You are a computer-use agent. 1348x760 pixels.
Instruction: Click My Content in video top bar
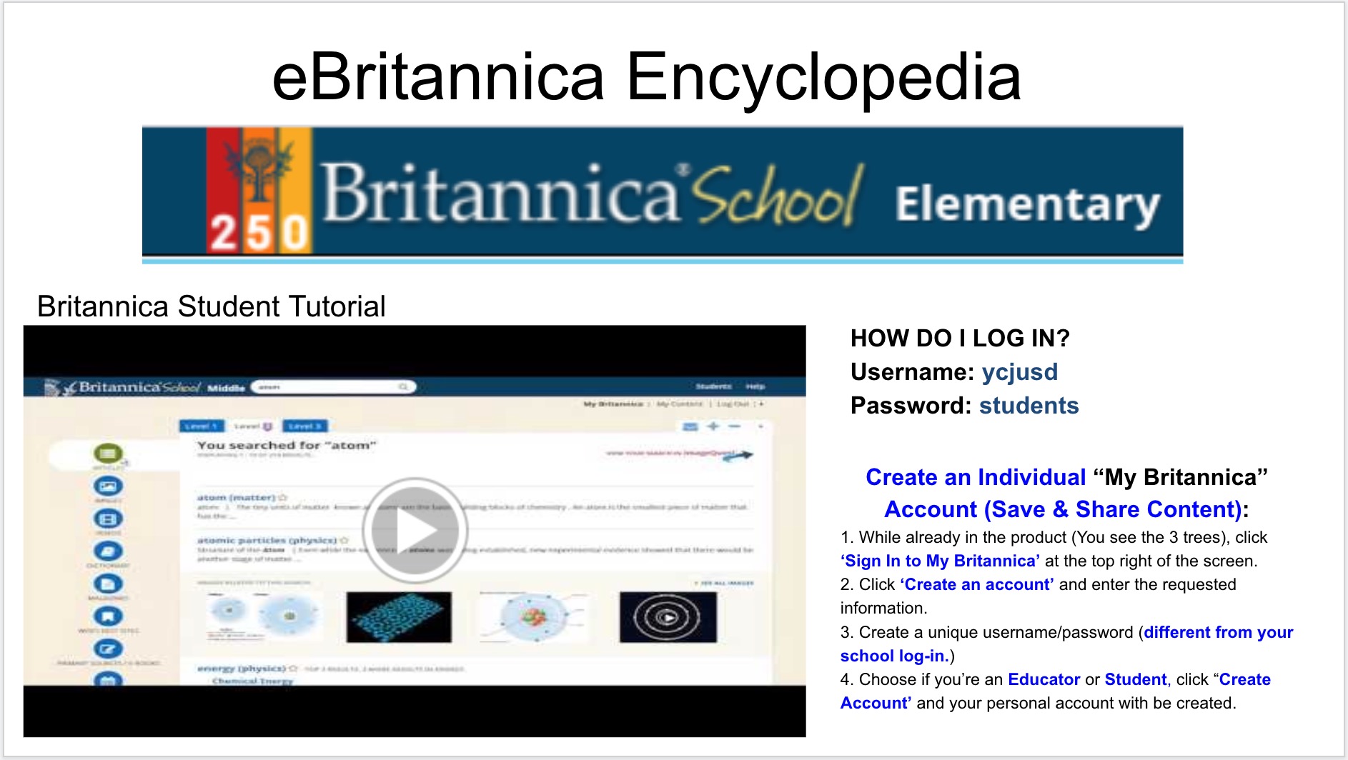coord(679,404)
